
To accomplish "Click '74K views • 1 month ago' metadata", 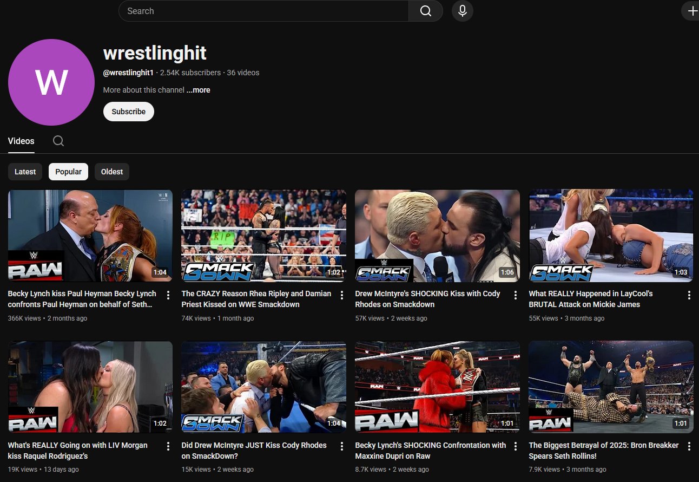I will [x=218, y=318].
